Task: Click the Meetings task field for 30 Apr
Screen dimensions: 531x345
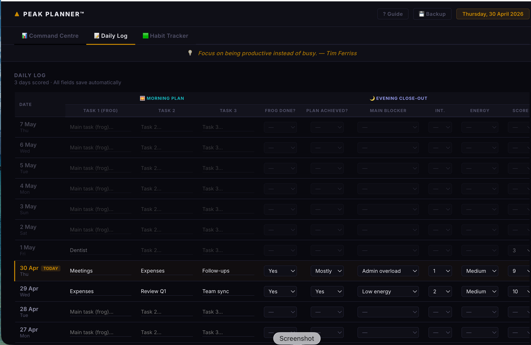Action: click(101, 271)
